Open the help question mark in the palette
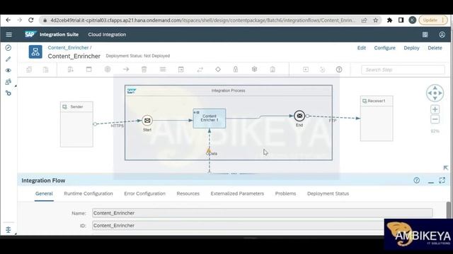This screenshot has width=453, height=254. click(339, 69)
